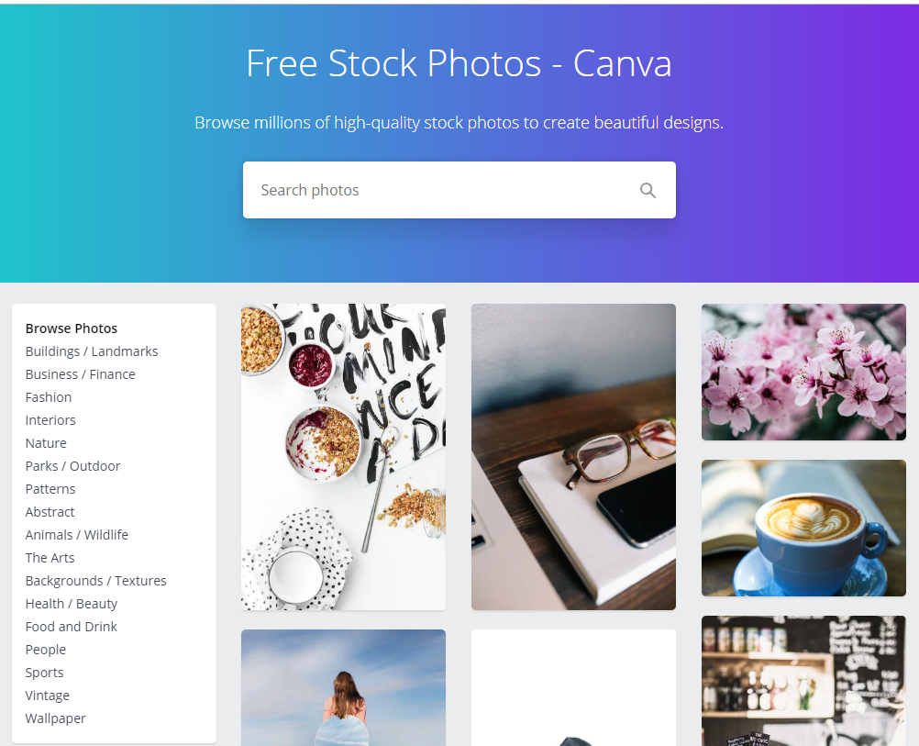Click the magnifying glass search icon

tap(647, 190)
